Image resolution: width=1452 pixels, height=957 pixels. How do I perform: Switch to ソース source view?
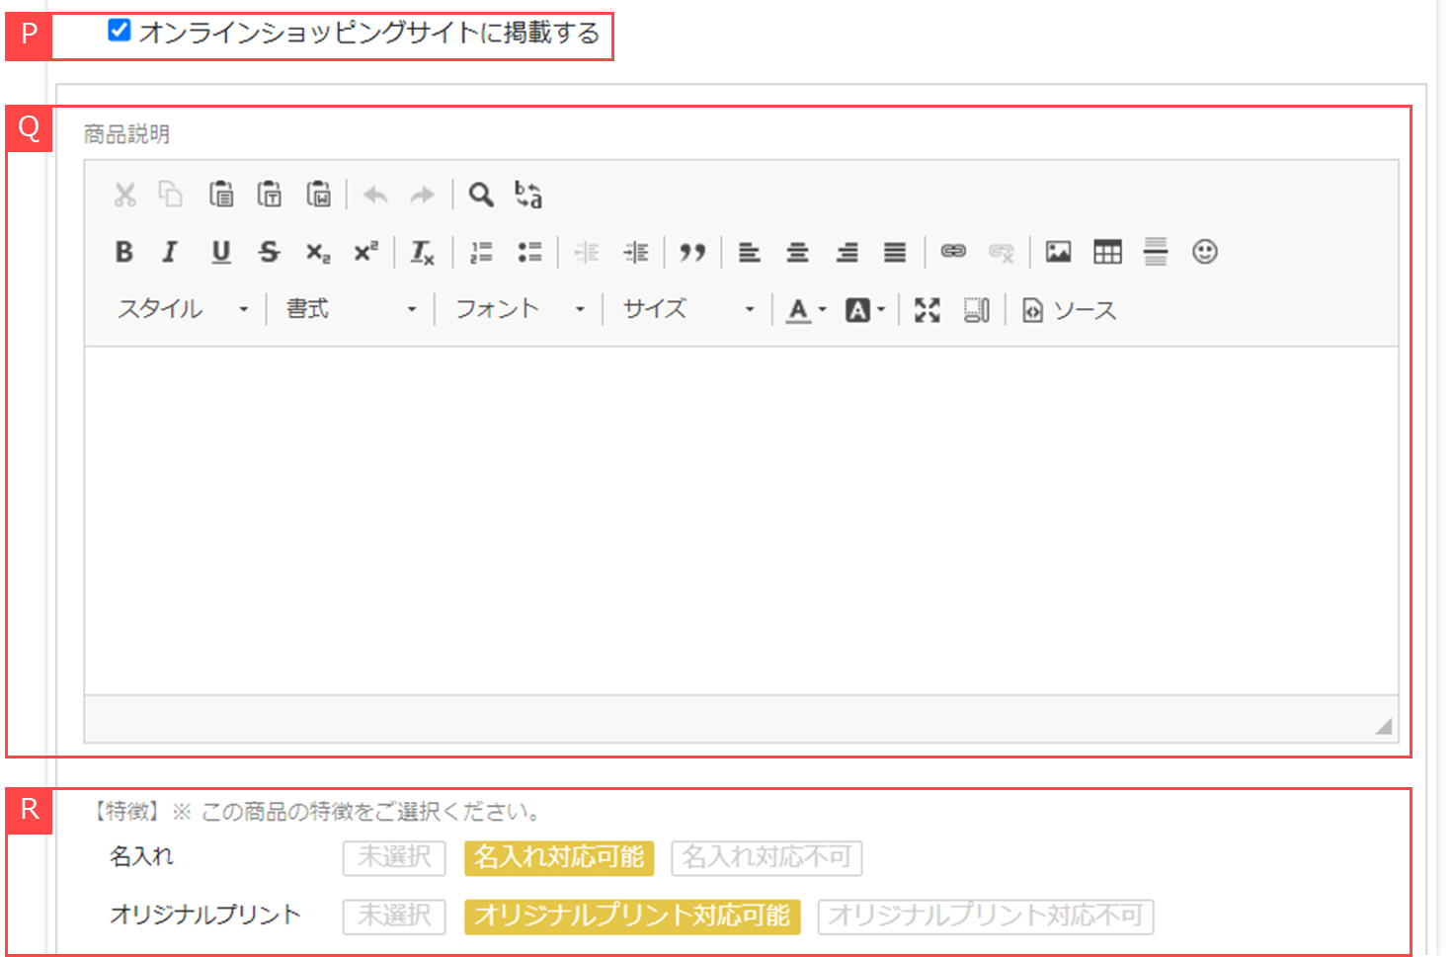[1070, 310]
